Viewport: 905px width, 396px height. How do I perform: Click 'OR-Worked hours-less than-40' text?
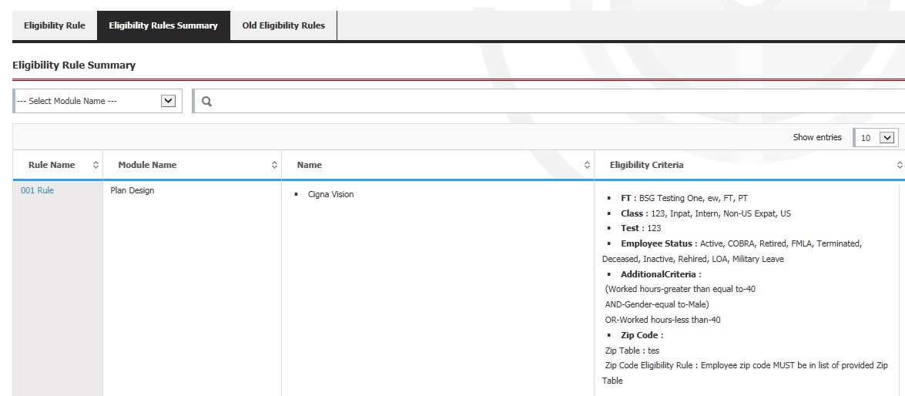coord(662,320)
